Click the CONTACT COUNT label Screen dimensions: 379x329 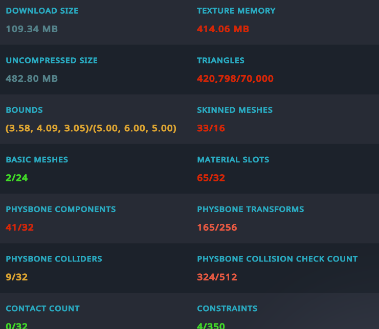(x=42, y=309)
